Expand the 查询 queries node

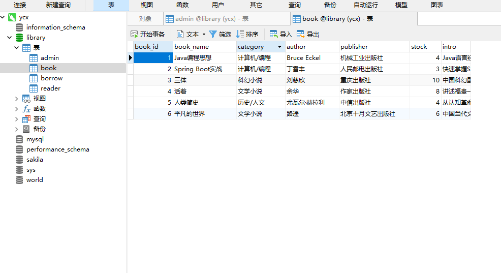17,119
